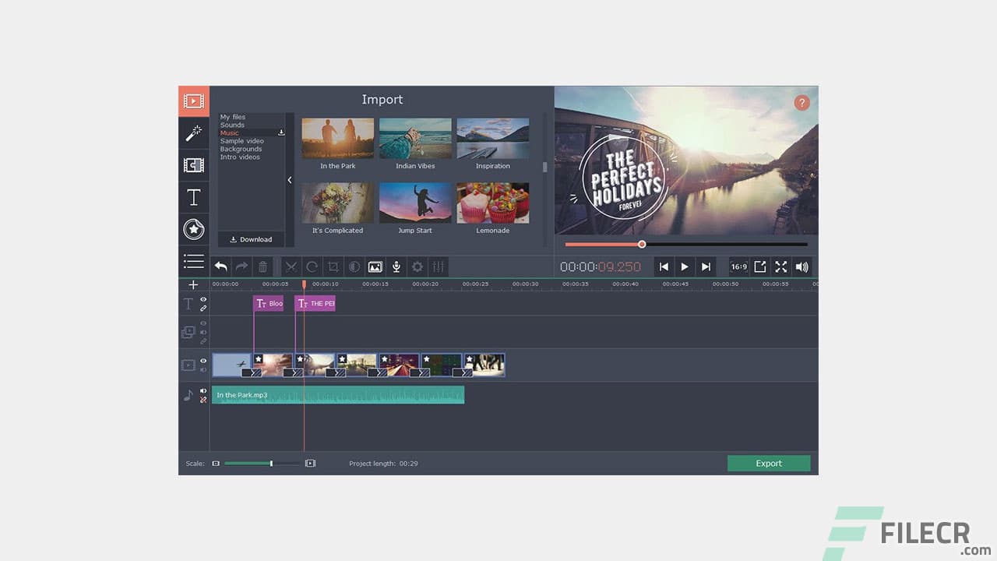Select the Jump Start music thumbnail

(415, 203)
